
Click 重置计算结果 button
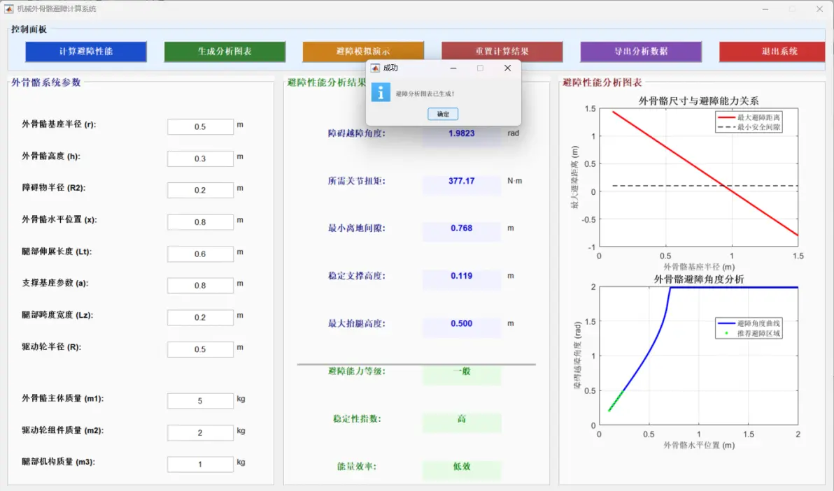click(502, 52)
